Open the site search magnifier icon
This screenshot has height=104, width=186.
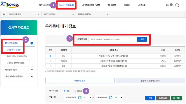coord(177,5)
